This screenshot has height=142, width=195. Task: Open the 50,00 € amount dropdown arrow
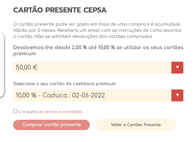tap(177, 67)
